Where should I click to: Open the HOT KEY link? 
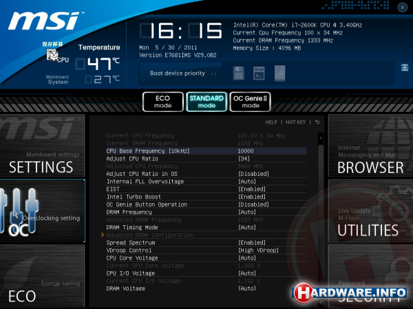coord(295,122)
